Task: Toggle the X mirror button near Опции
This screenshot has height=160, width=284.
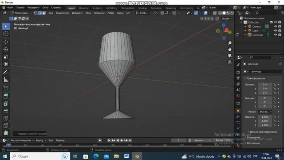Action: 205,19
